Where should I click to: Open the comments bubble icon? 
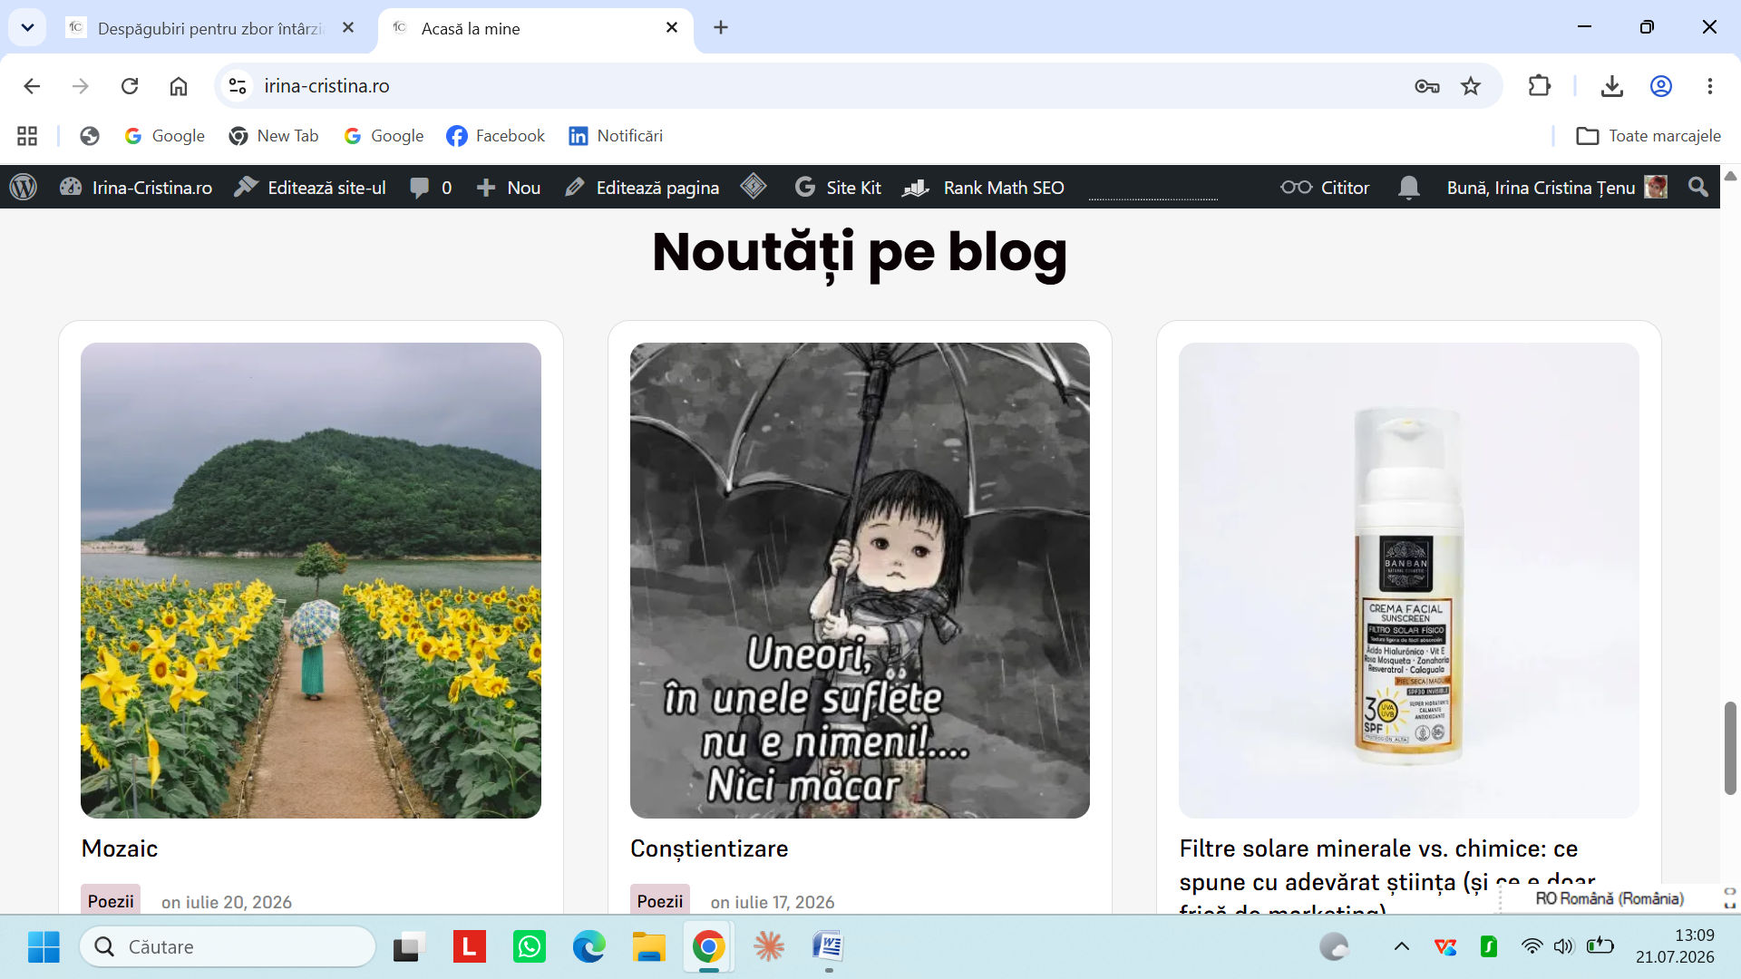point(431,188)
